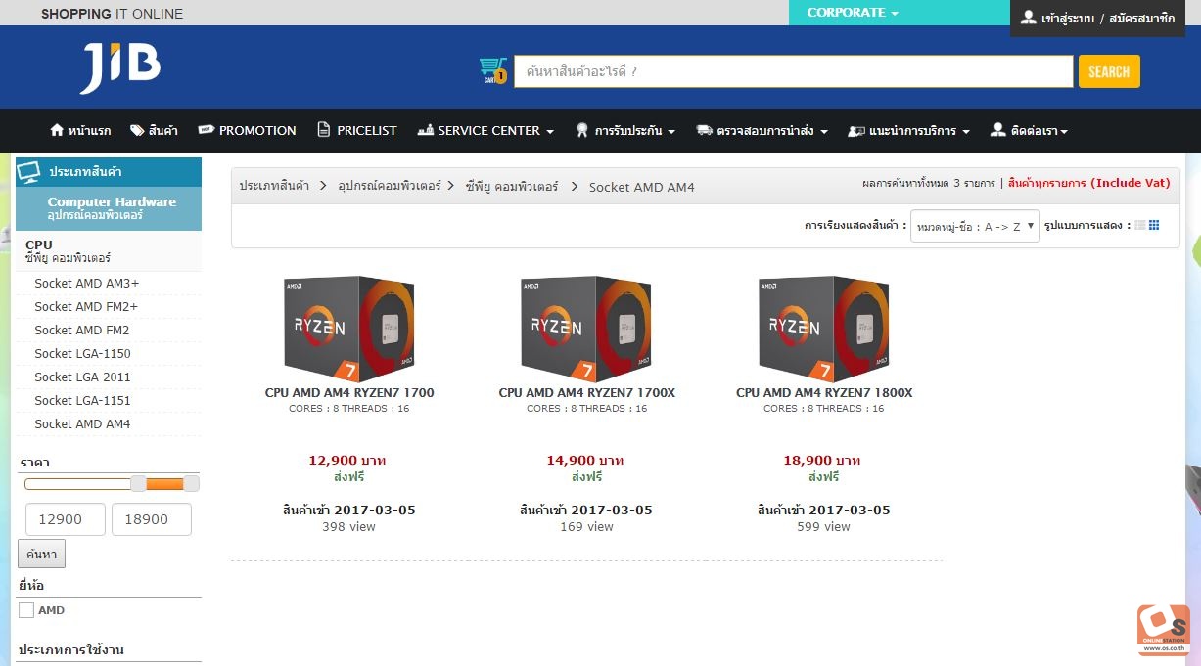Tick the AMD brand checkbox
The height and width of the screenshot is (666, 1201).
coord(26,610)
